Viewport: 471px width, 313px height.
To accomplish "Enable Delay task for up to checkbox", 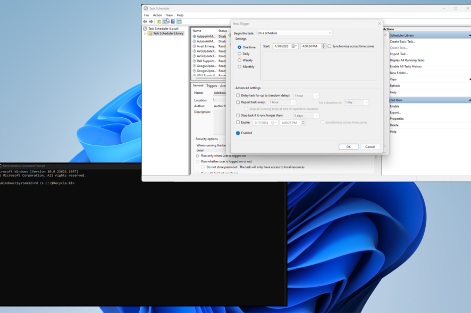I will coord(238,95).
